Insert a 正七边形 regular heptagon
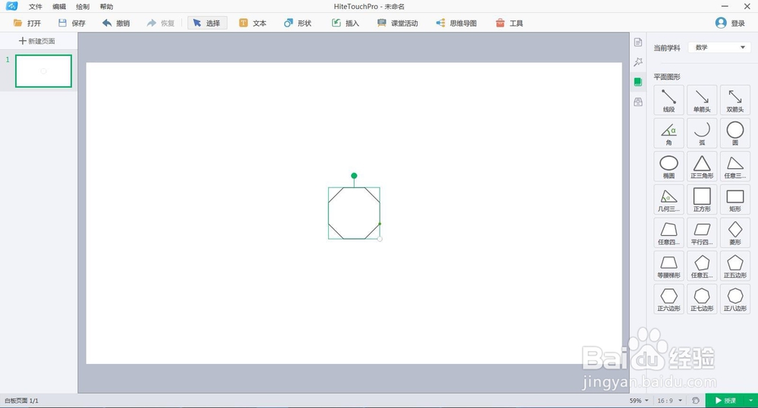758x408 pixels. [702, 299]
